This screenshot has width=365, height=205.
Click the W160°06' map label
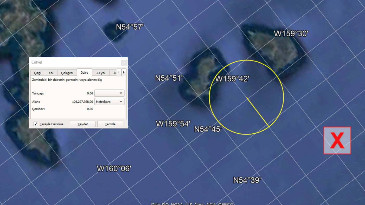(x=114, y=168)
